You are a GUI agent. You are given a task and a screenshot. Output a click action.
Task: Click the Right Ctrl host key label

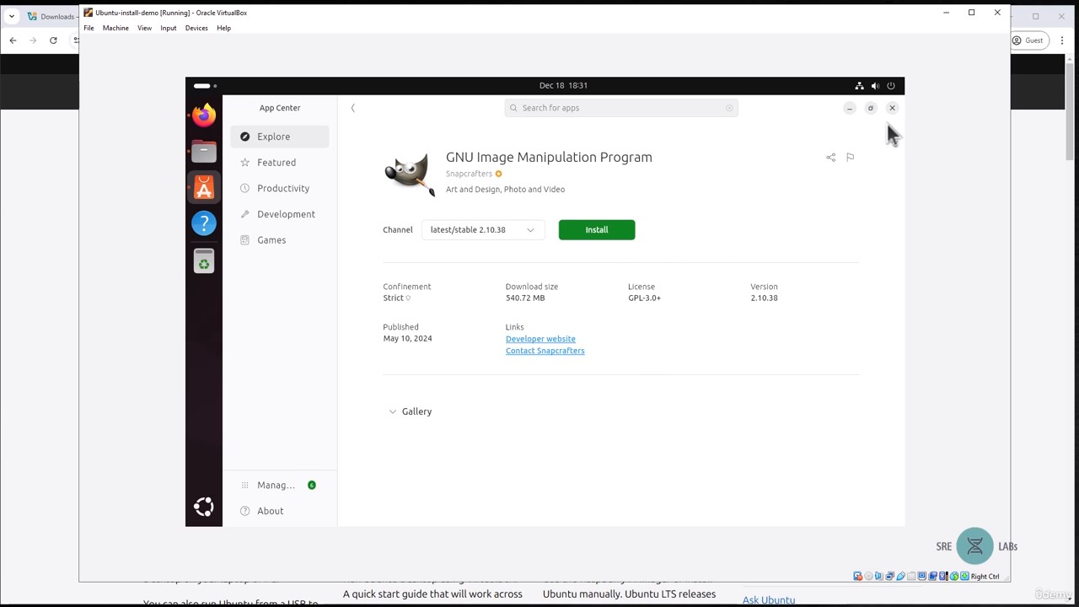tap(985, 577)
